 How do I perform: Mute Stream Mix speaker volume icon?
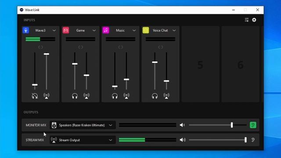point(182,140)
